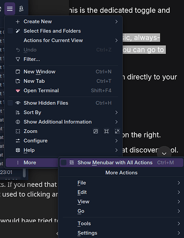Choose Open Terminal entry

click(63, 90)
